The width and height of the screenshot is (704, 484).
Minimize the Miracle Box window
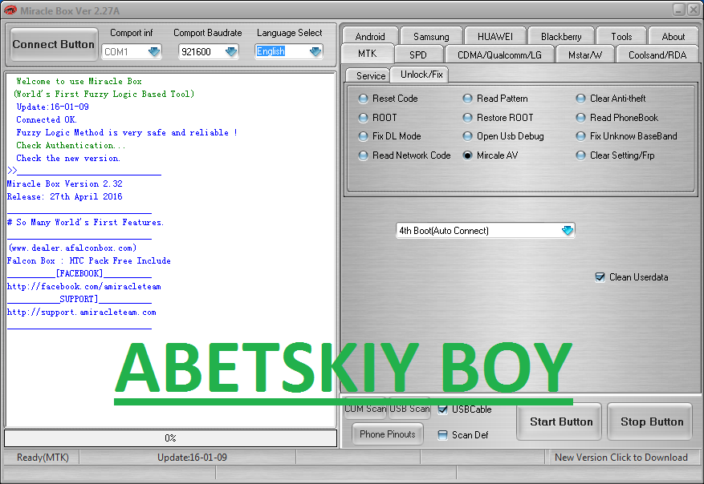(679, 10)
